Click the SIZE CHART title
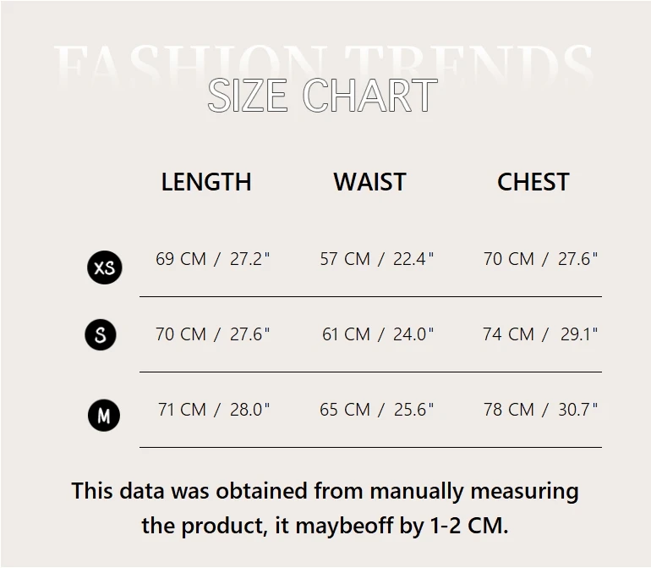The image size is (651, 568). click(x=322, y=96)
